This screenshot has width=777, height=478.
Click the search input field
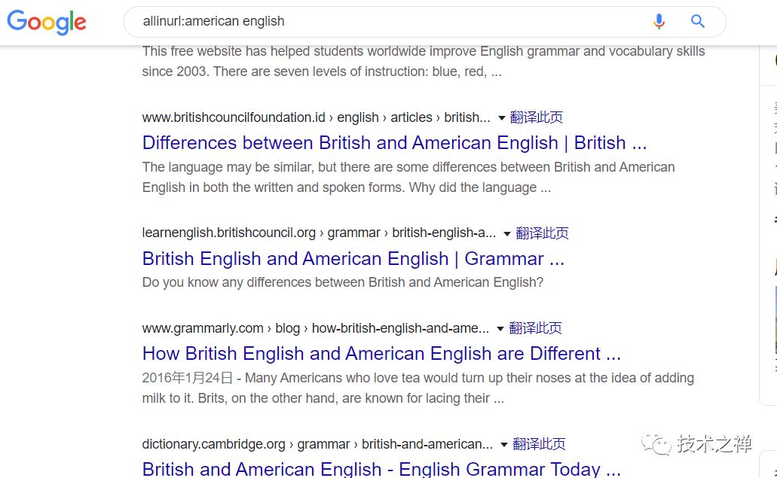(x=377, y=22)
